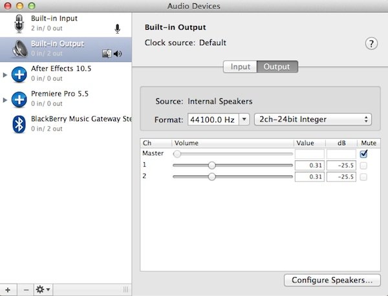
Task: Switch to the Output tab
Action: click(x=277, y=67)
